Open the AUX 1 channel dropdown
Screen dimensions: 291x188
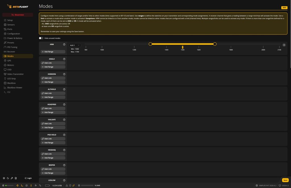coord(75,45)
